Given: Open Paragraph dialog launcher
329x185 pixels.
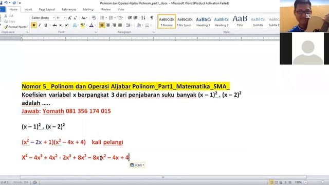Looking at the screenshot, I should click(153, 32).
